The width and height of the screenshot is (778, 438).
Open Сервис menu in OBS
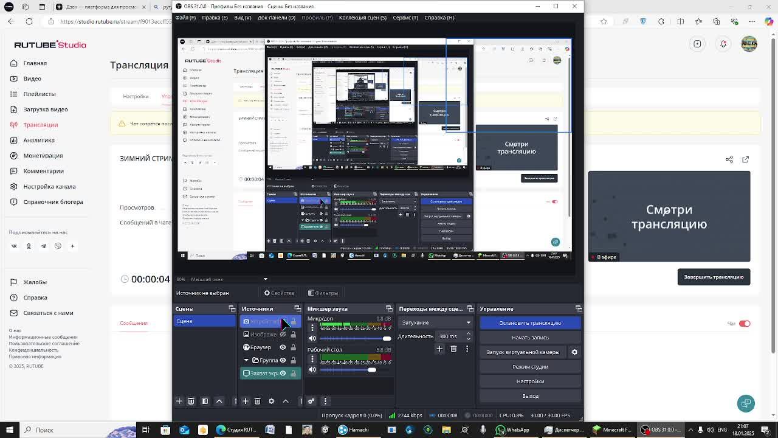tap(405, 18)
